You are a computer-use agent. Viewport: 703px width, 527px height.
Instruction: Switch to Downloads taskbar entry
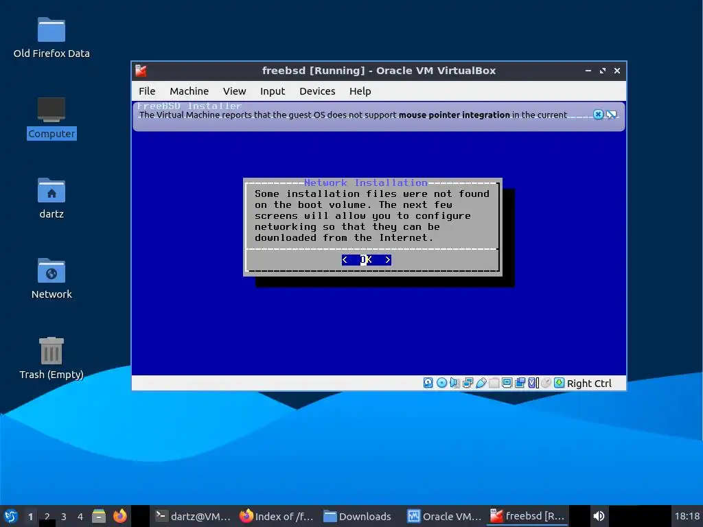(357, 516)
